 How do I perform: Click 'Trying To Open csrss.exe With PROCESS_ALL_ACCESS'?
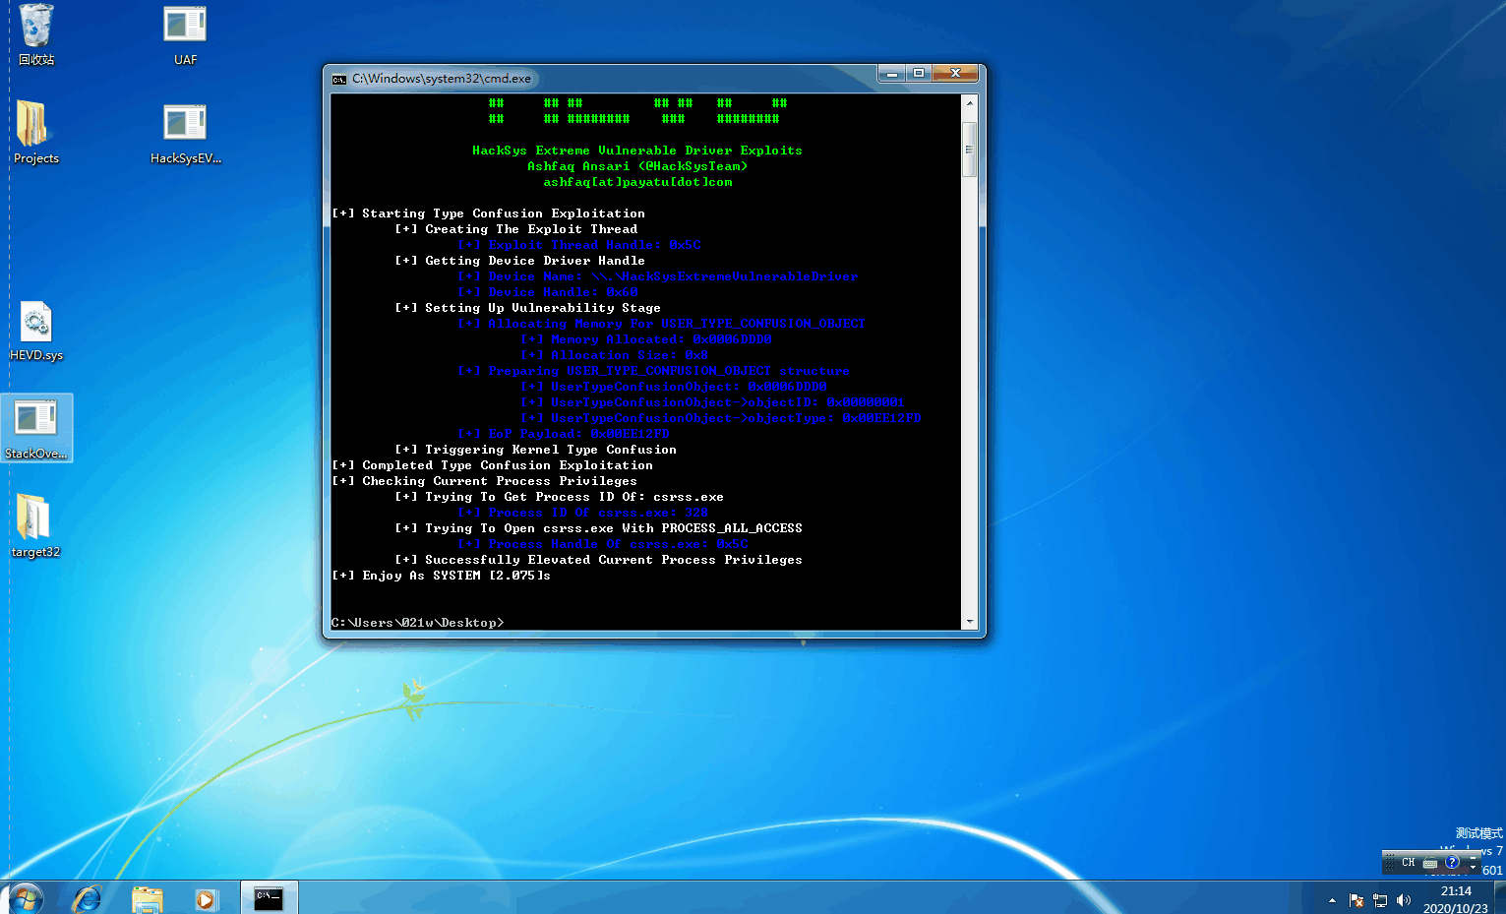[x=599, y=528]
